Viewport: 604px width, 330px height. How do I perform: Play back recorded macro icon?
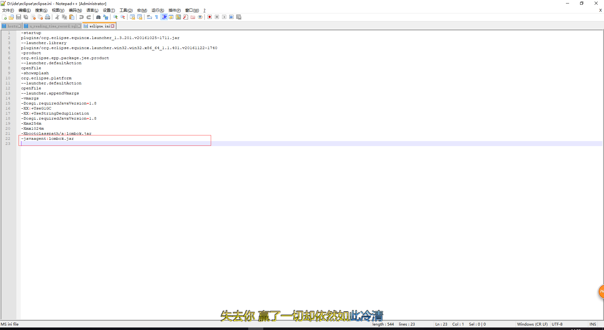(224, 17)
